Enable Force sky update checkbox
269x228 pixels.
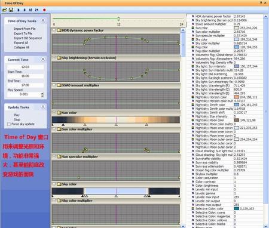tap(9, 124)
